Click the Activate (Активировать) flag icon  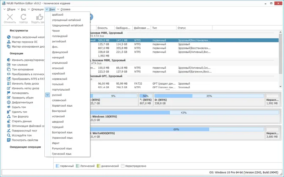(x=9, y=93)
